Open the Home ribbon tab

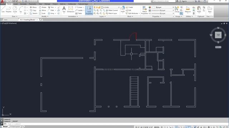pos(9,4)
